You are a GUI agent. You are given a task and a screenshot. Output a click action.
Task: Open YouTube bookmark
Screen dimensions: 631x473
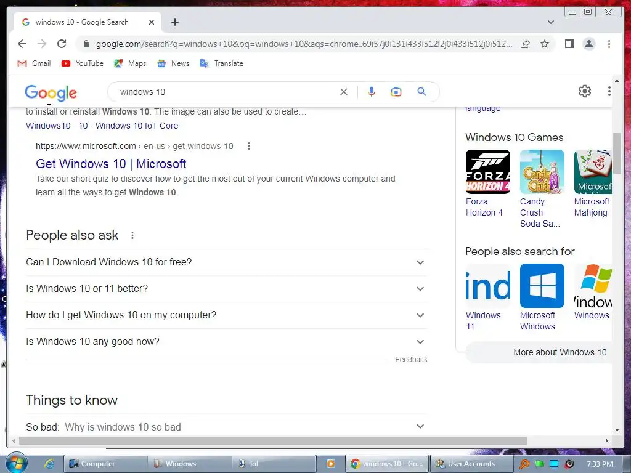click(83, 63)
